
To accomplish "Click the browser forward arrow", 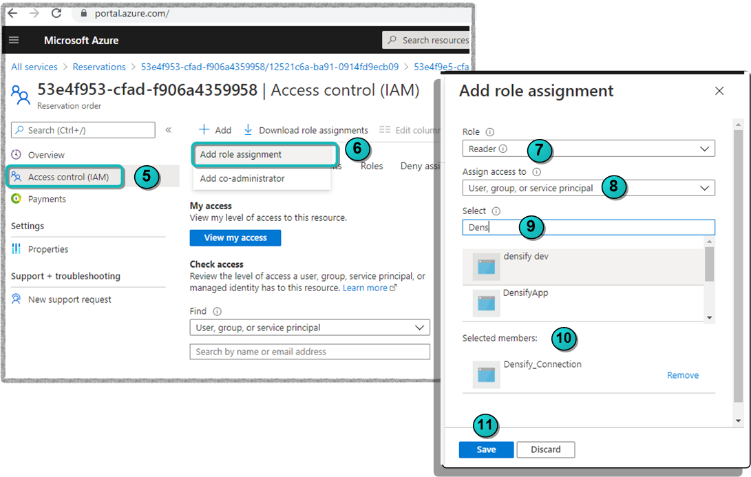I will pos(34,13).
